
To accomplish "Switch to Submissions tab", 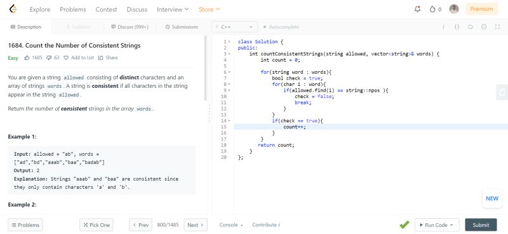I will pyautogui.click(x=182, y=27).
